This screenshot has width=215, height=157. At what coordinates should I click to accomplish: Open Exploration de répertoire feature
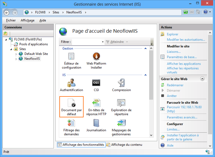point(121,107)
